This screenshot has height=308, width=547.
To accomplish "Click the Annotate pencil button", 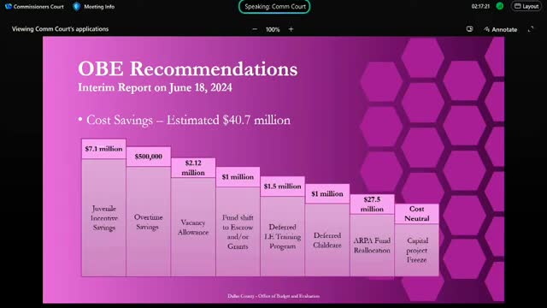I will click(x=500, y=30).
